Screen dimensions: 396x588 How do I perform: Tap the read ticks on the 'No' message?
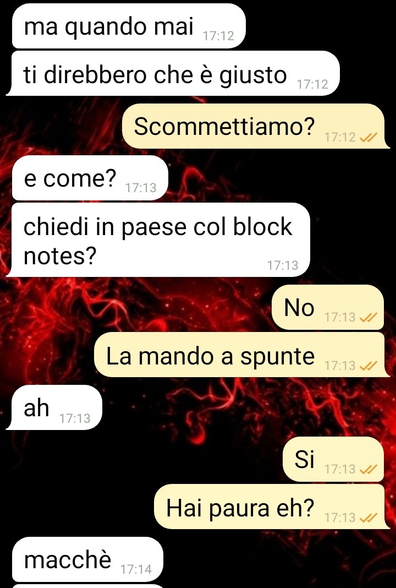pos(368,318)
